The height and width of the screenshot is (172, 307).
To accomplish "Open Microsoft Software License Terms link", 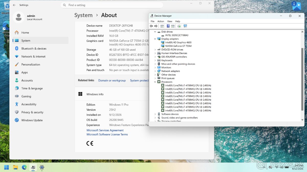I will (107, 134).
